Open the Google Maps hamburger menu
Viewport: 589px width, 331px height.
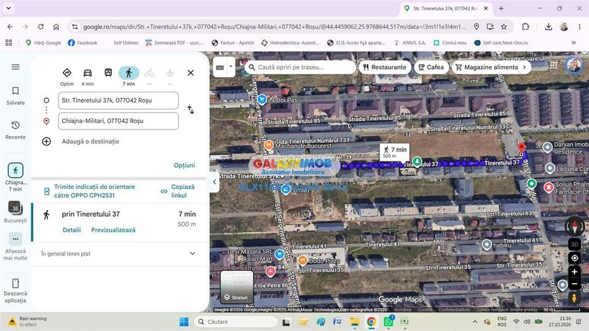click(16, 67)
